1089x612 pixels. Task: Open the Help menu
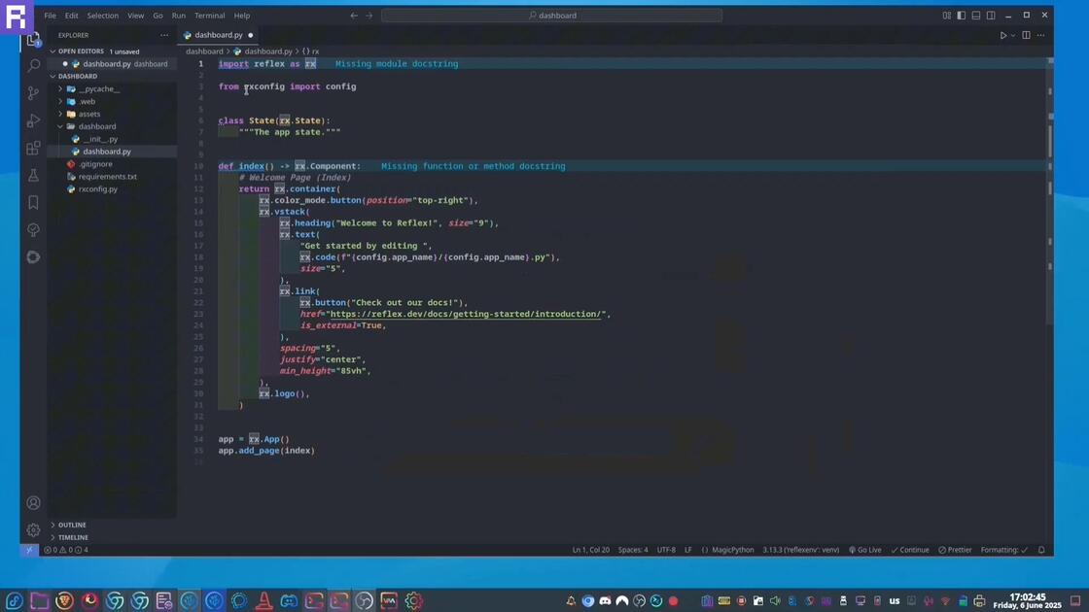(x=242, y=16)
